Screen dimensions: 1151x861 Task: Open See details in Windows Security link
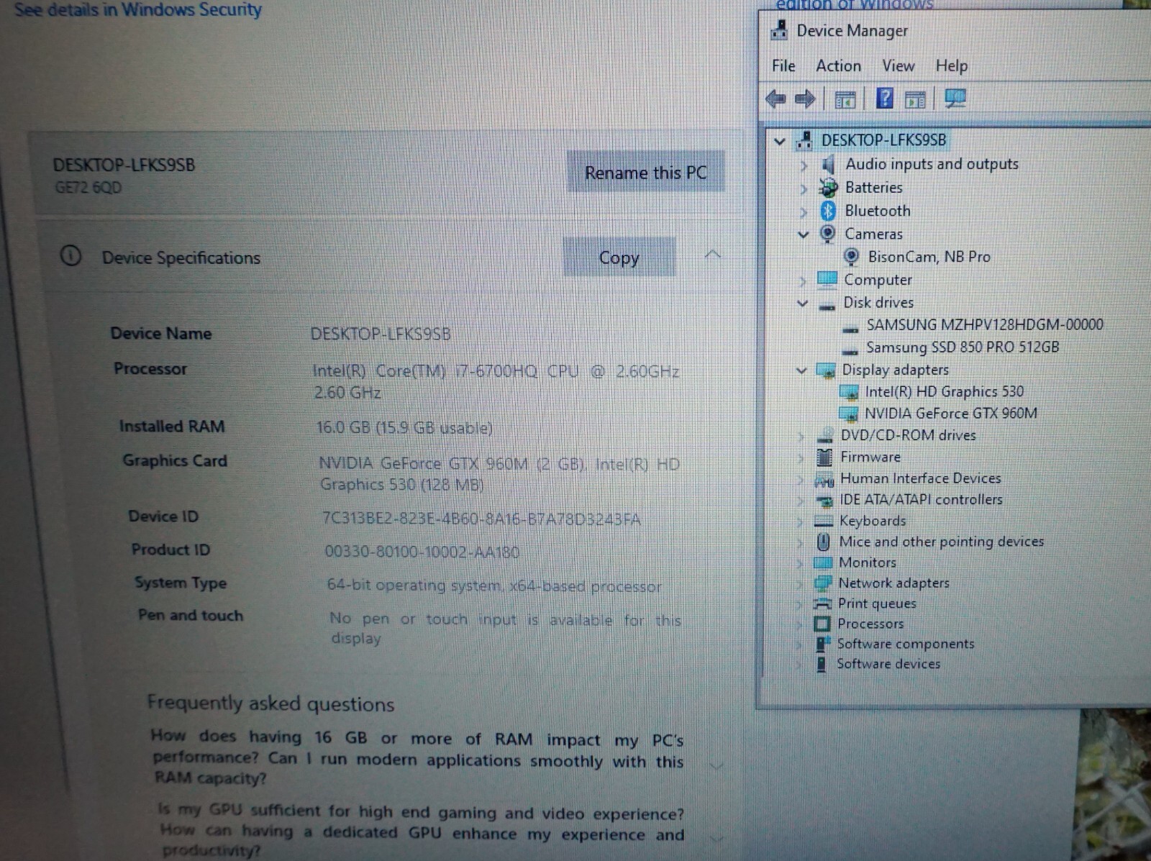pos(137,10)
